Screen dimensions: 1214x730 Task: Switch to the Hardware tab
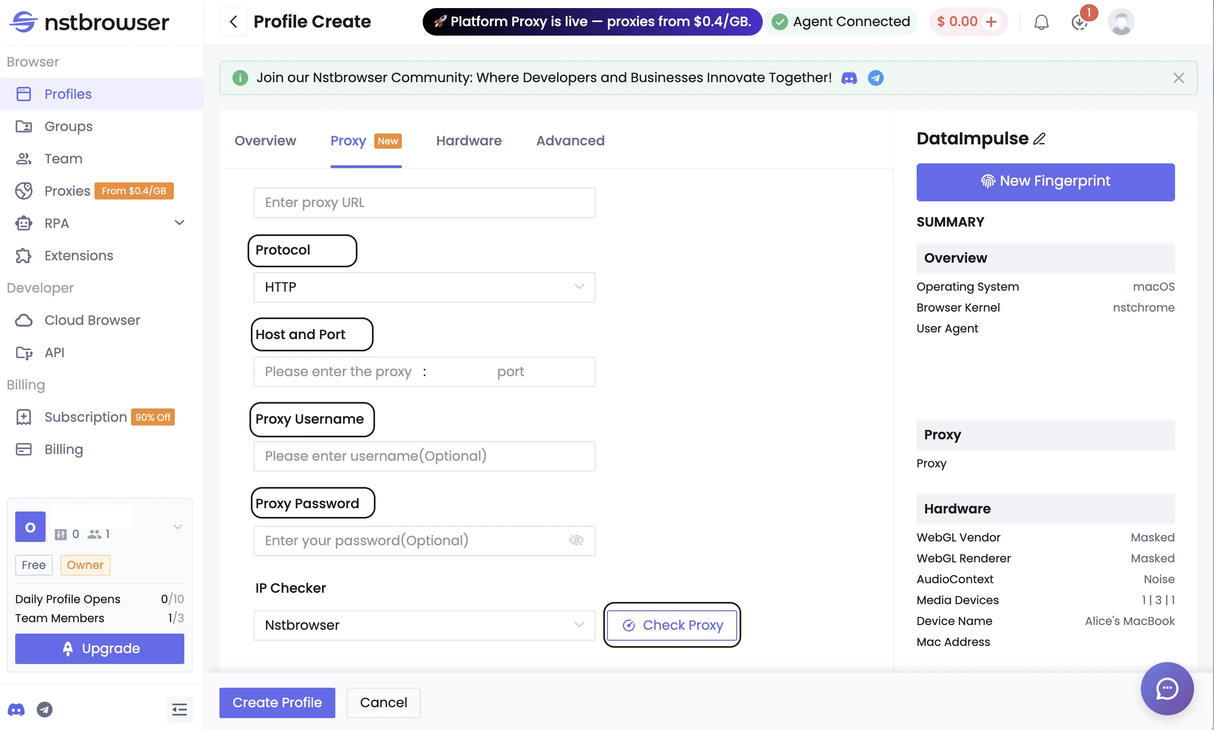point(468,141)
